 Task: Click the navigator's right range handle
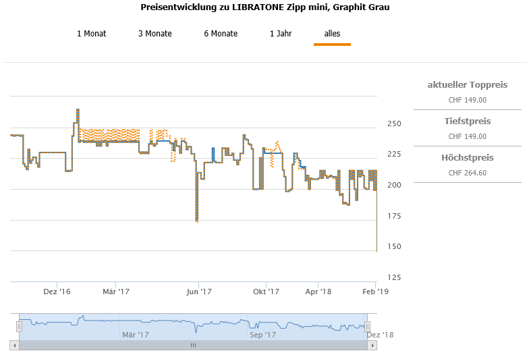click(368, 327)
